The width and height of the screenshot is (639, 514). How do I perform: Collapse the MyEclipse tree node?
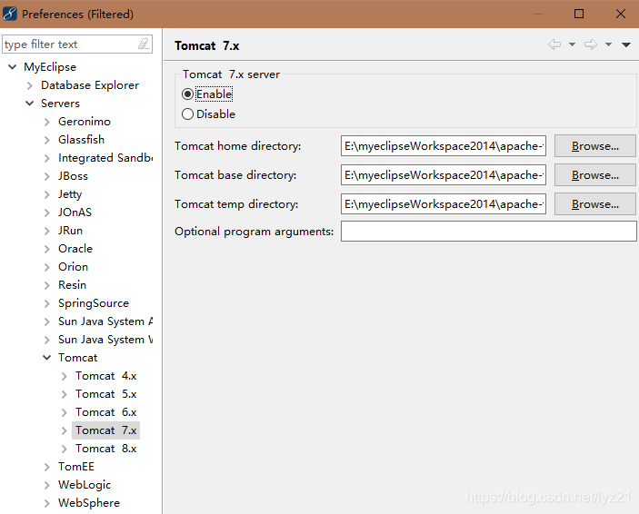[x=13, y=67]
